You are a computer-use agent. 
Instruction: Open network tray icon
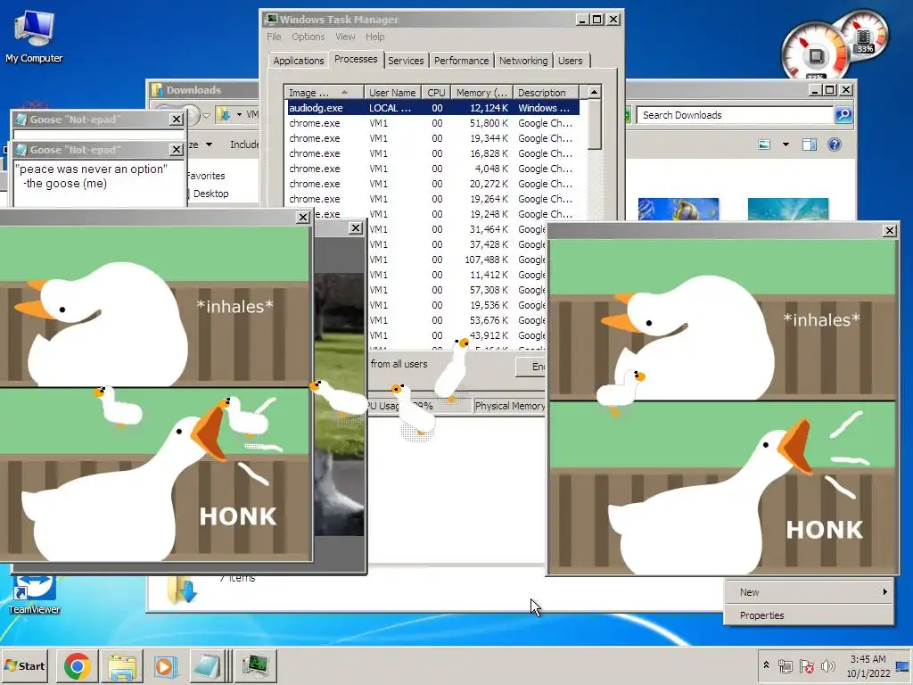[x=786, y=665]
